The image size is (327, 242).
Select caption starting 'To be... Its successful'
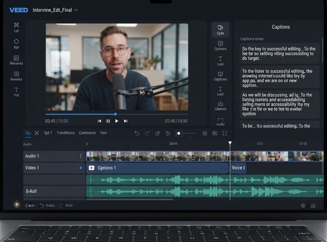pyautogui.click(x=279, y=124)
